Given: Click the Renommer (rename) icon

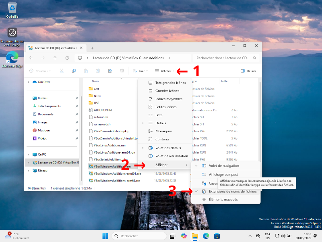Looking at the screenshot, I should pos(97,71).
